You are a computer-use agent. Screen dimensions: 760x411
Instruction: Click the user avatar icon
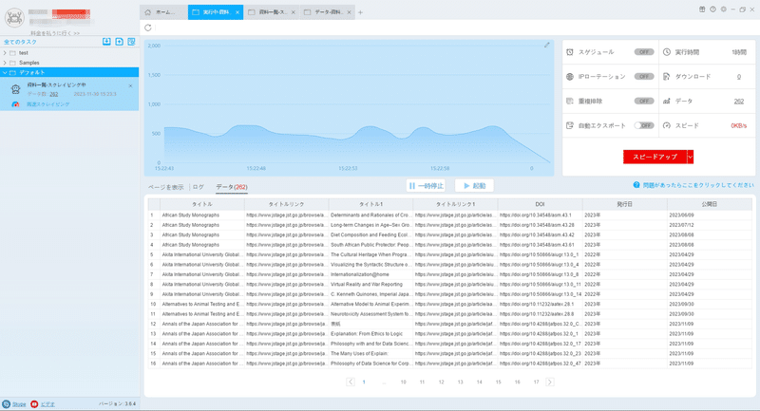pyautogui.click(x=14, y=18)
